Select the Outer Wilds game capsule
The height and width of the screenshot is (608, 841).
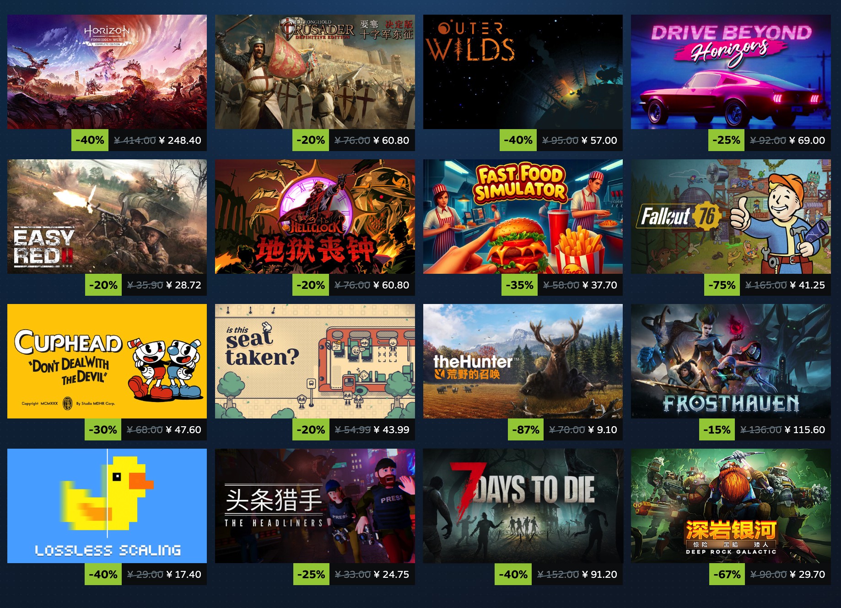pos(523,72)
